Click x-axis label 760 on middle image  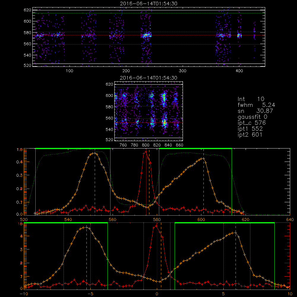tap(123, 145)
